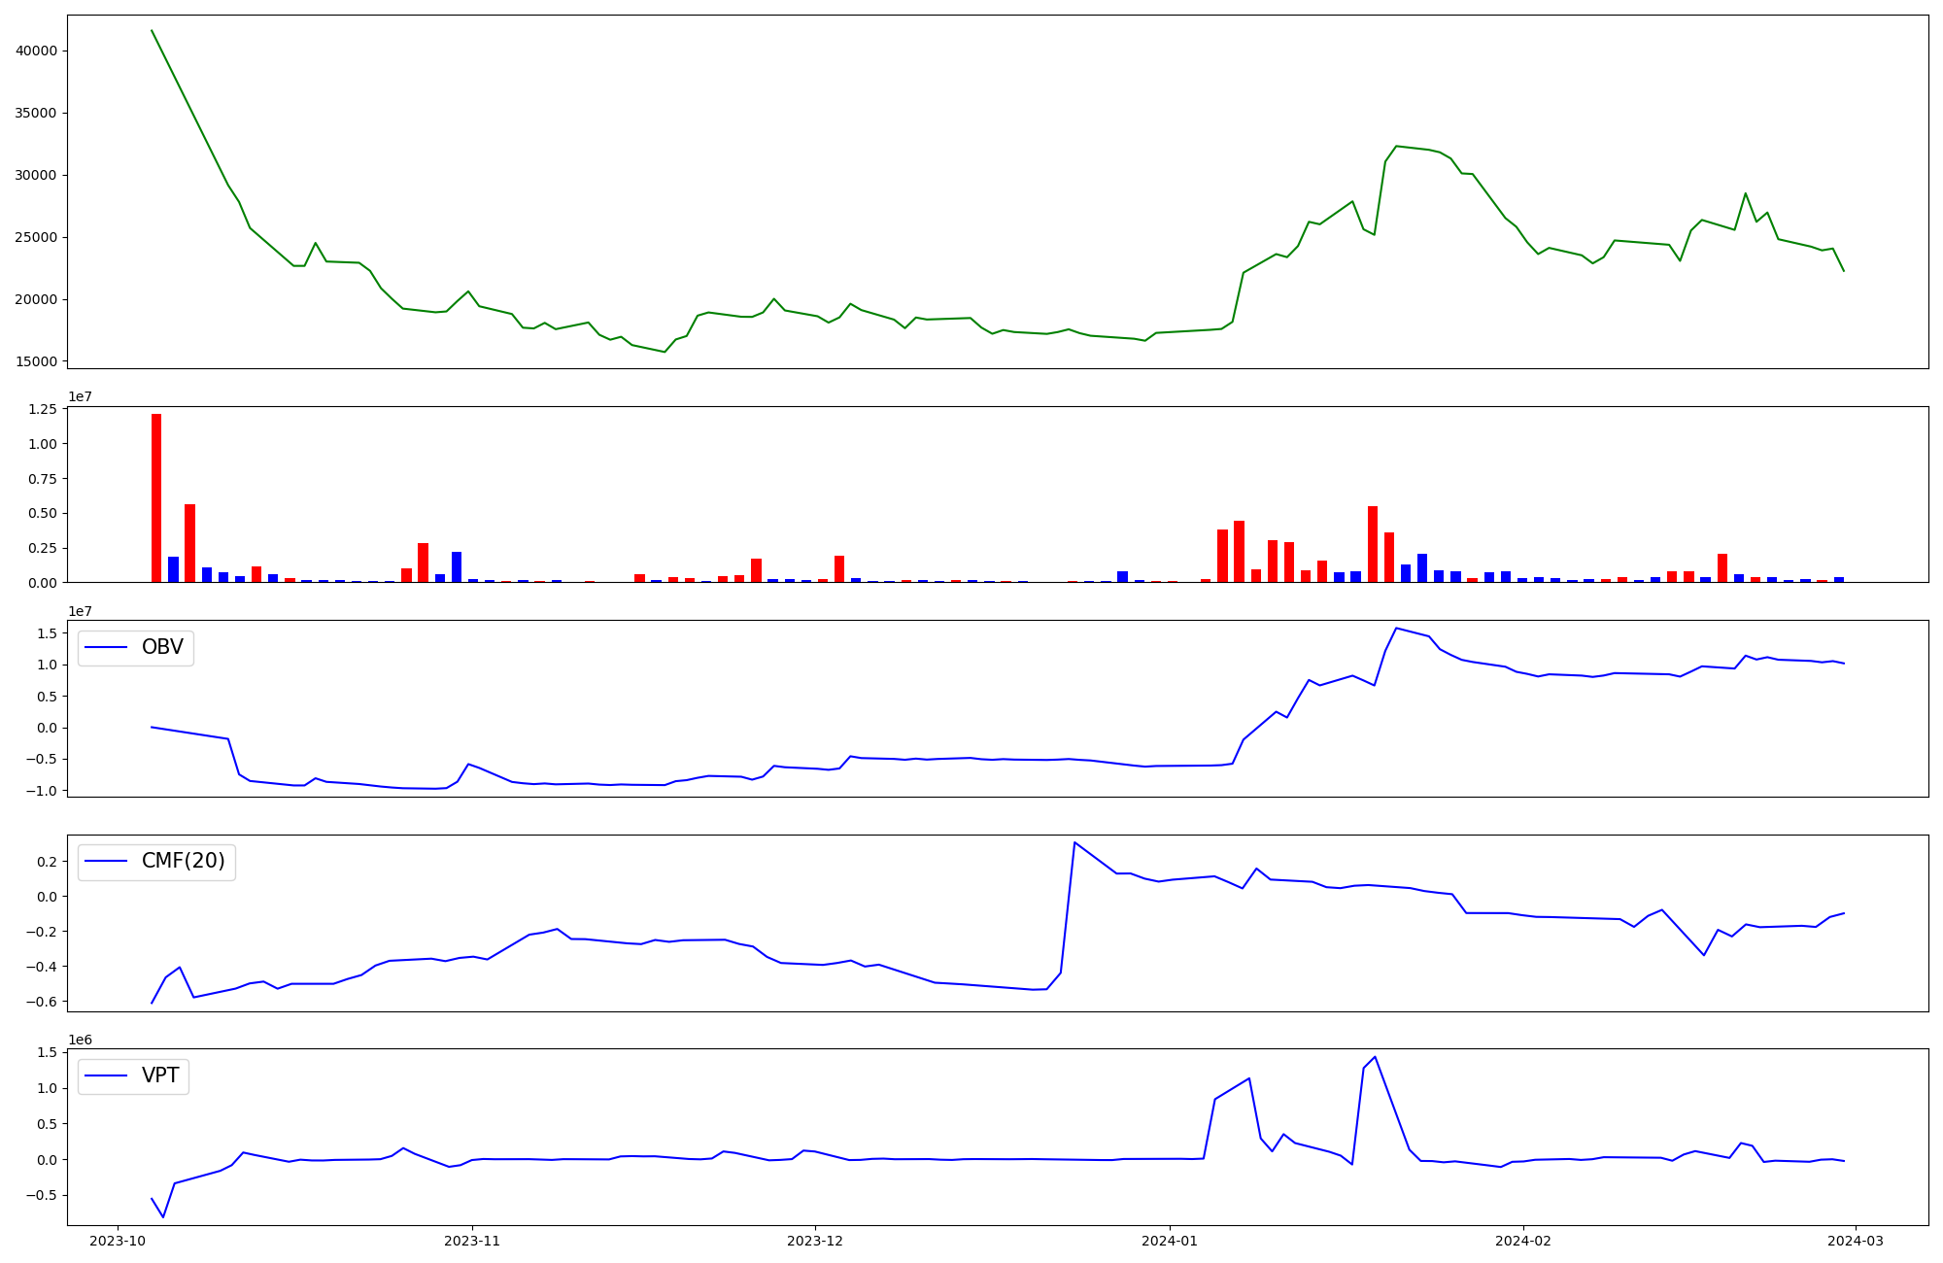This screenshot has width=1943, height=1263.
Task: Click the 2023-11 date tick label
Action: point(472,1241)
